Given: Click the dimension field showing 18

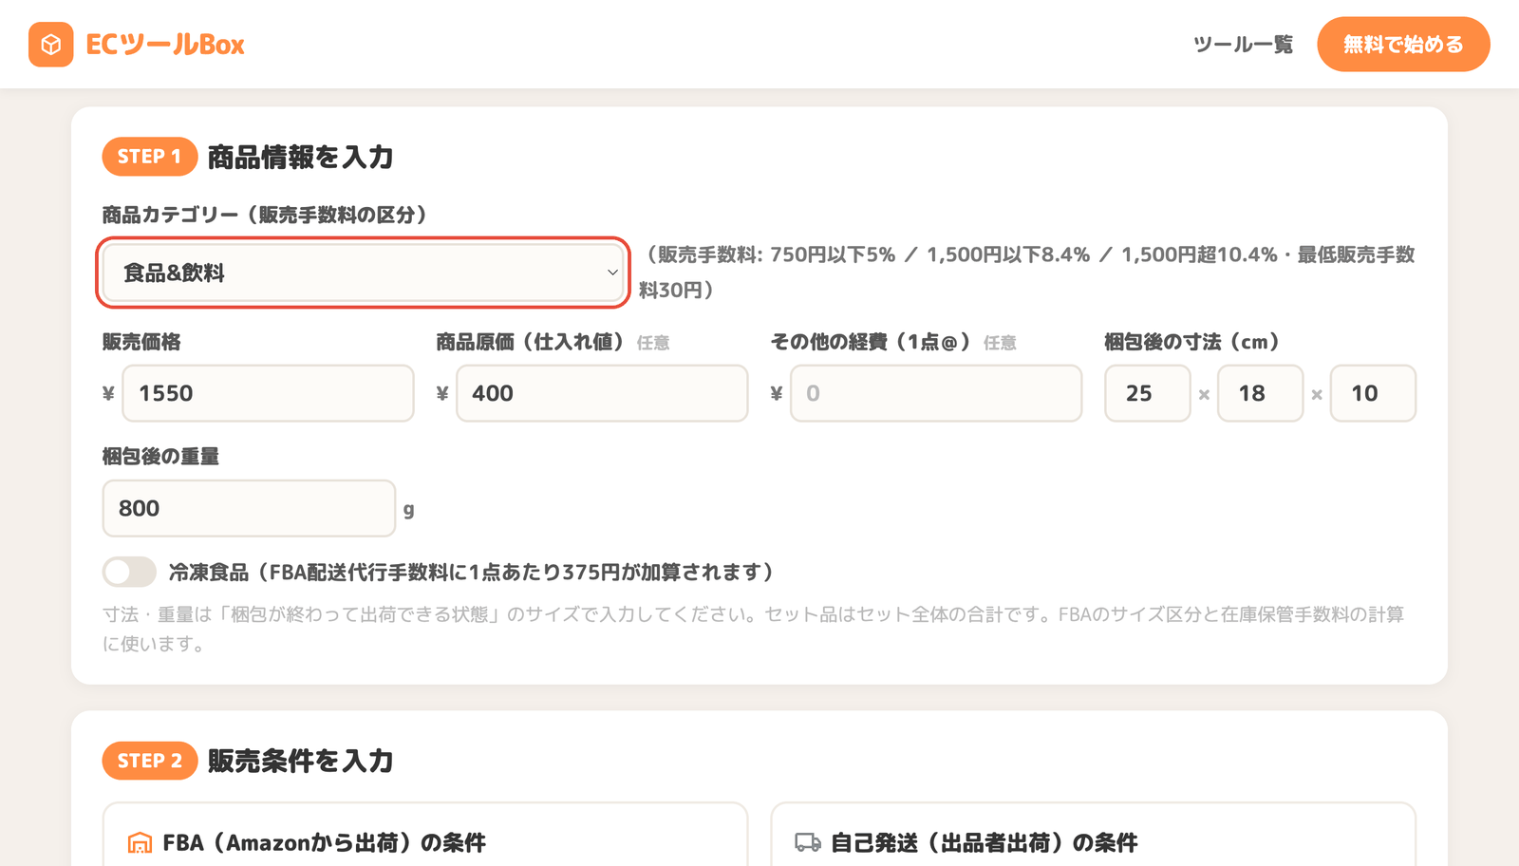Looking at the screenshot, I should tap(1261, 393).
